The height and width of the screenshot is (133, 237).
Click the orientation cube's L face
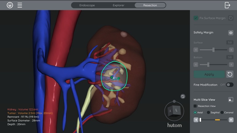point(177,110)
